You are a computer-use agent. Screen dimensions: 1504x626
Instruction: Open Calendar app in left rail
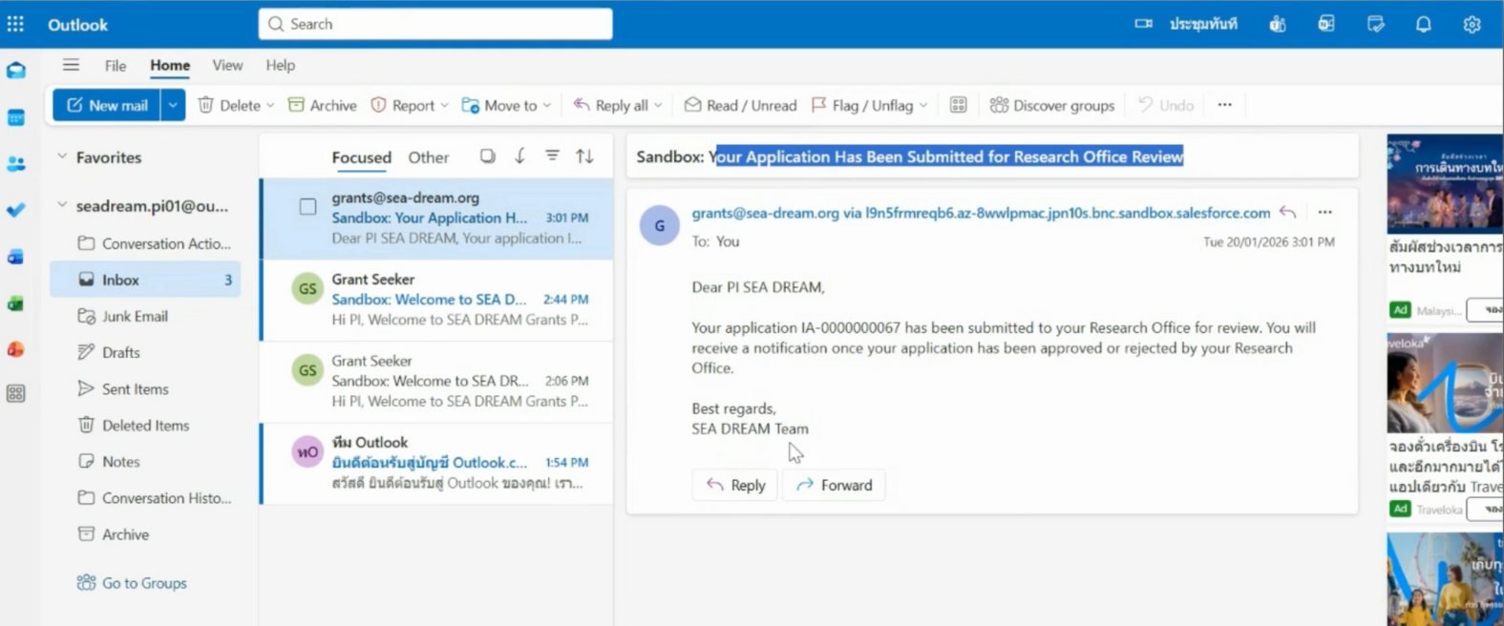[16, 117]
